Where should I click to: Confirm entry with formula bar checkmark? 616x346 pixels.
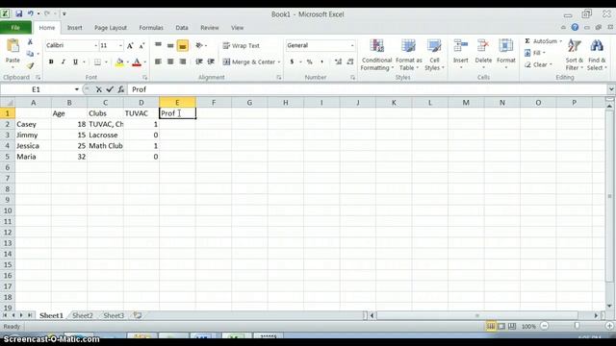tap(110, 89)
